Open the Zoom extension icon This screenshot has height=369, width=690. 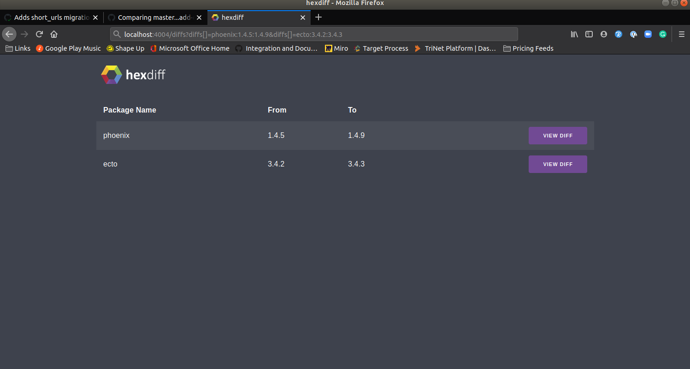pyautogui.click(x=648, y=34)
